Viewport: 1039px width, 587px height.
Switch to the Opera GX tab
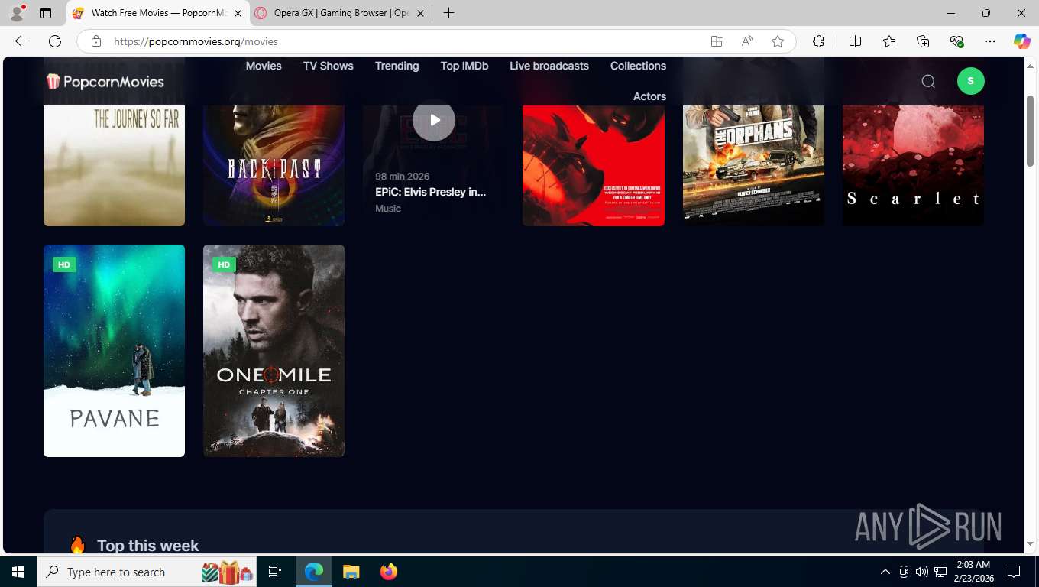pyautogui.click(x=341, y=13)
